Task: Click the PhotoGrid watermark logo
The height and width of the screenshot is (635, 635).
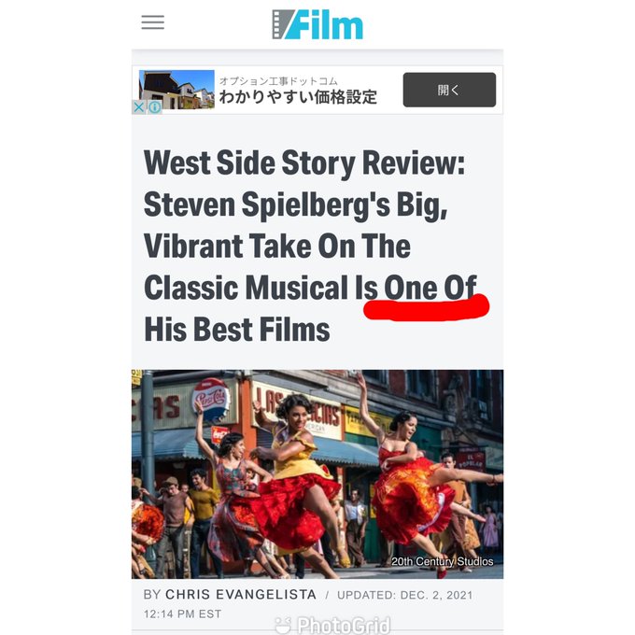Action: (x=332, y=625)
